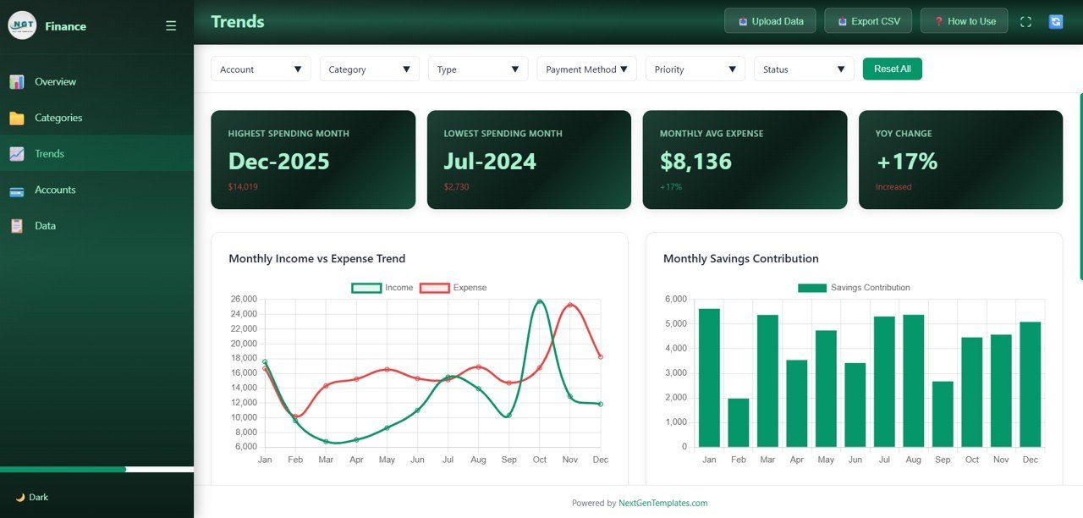This screenshot has width=1083, height=518.
Task: Open the How to Use menu item
Action: pos(964,20)
